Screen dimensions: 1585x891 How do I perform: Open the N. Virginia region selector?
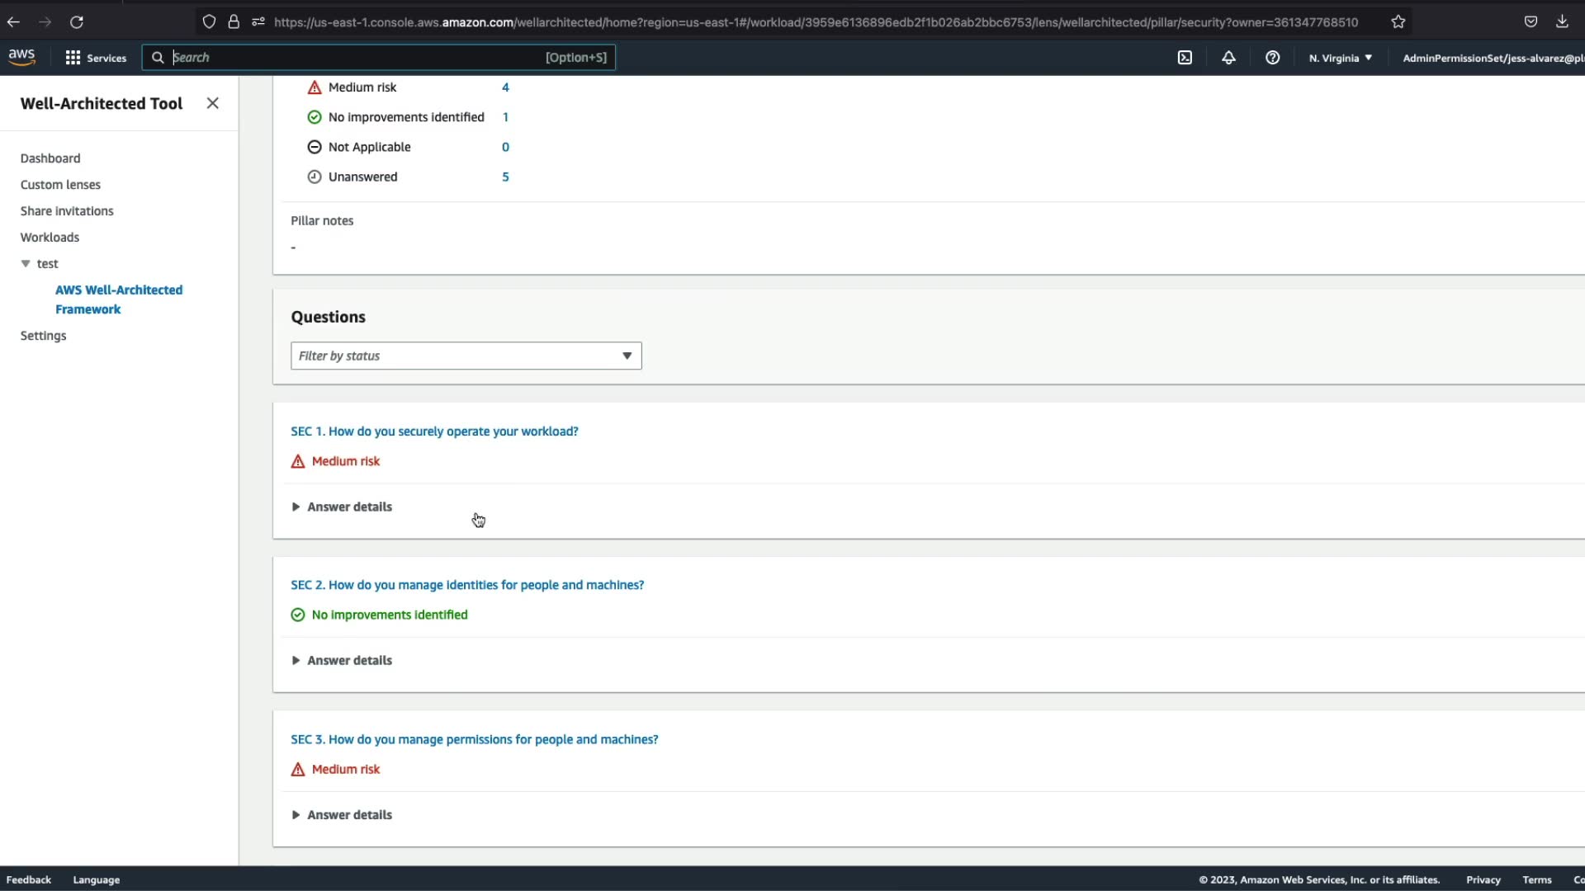pos(1340,58)
